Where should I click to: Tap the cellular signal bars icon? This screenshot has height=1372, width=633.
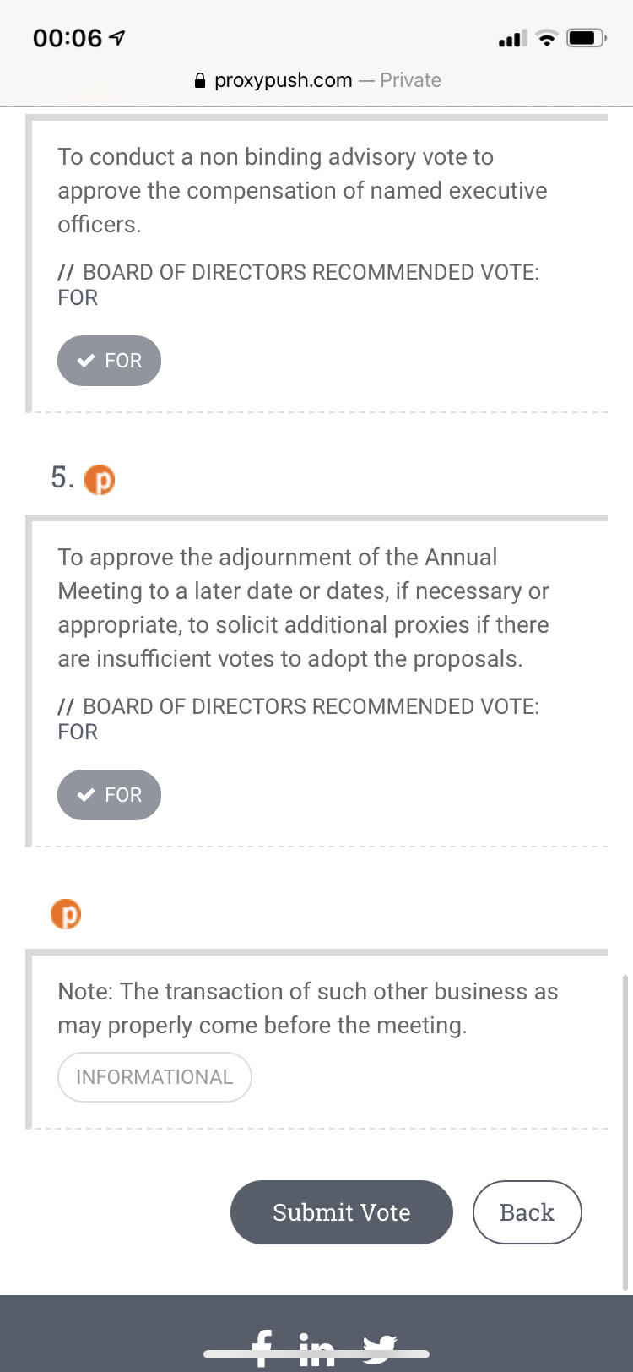[512, 37]
